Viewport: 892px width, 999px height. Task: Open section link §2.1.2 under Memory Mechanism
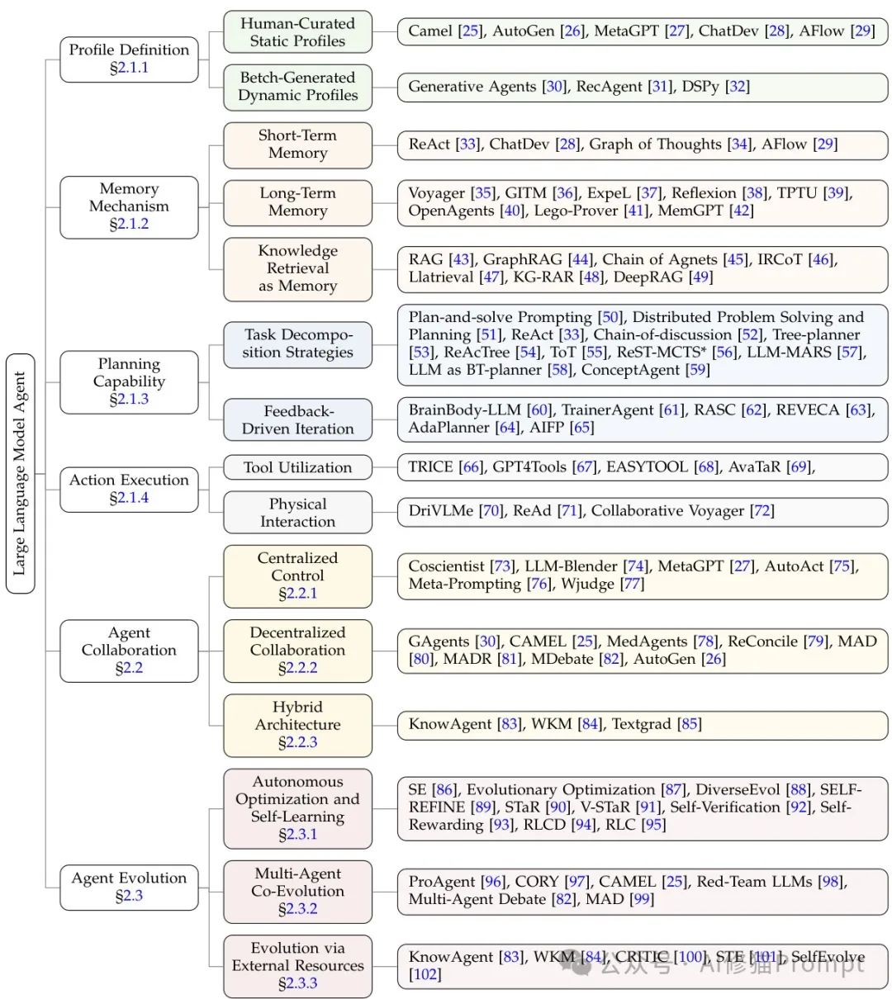tap(129, 224)
